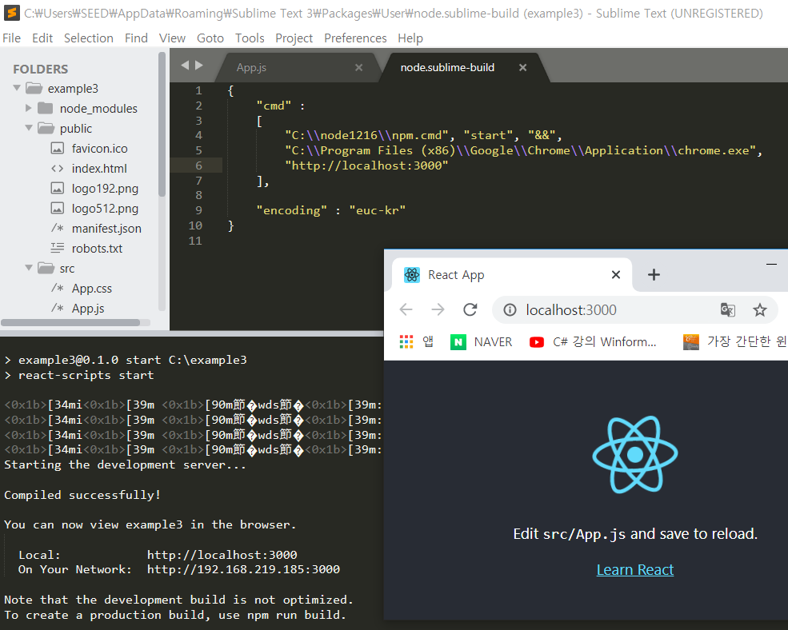Open the File menu
Image resolution: width=788 pixels, height=630 pixels.
(11, 38)
